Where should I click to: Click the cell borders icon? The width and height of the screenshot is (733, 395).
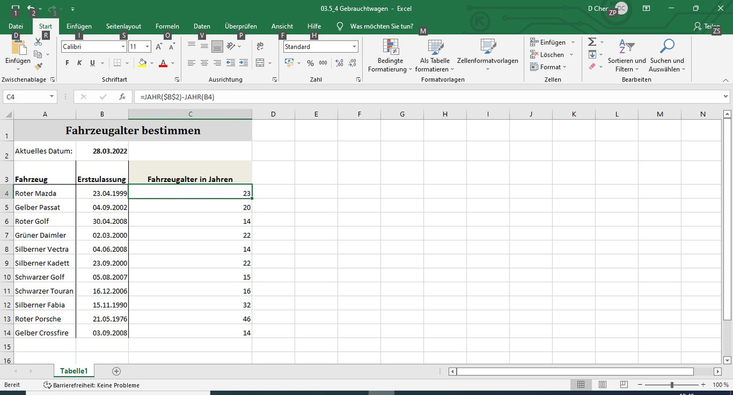pyautogui.click(x=117, y=63)
